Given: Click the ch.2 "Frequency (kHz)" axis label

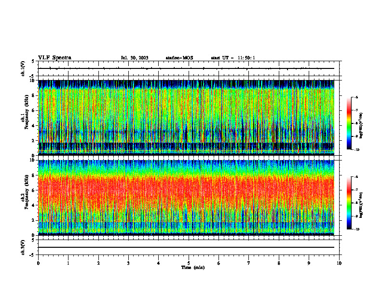Looking at the screenshot, I should tap(27, 192).
